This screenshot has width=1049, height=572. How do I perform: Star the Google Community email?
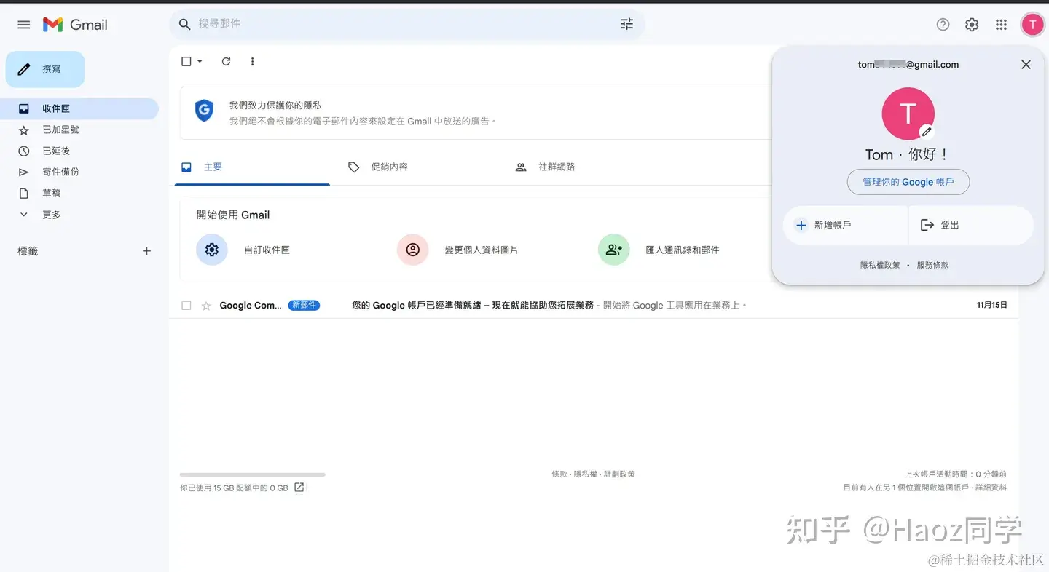206,306
